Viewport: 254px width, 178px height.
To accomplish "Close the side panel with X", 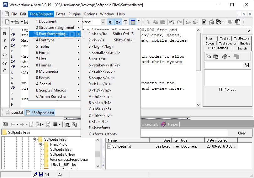I will pyautogui.click(x=249, y=31).
